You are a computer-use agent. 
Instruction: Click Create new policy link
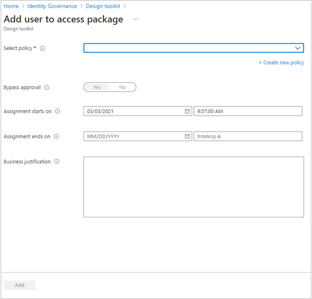282,63
